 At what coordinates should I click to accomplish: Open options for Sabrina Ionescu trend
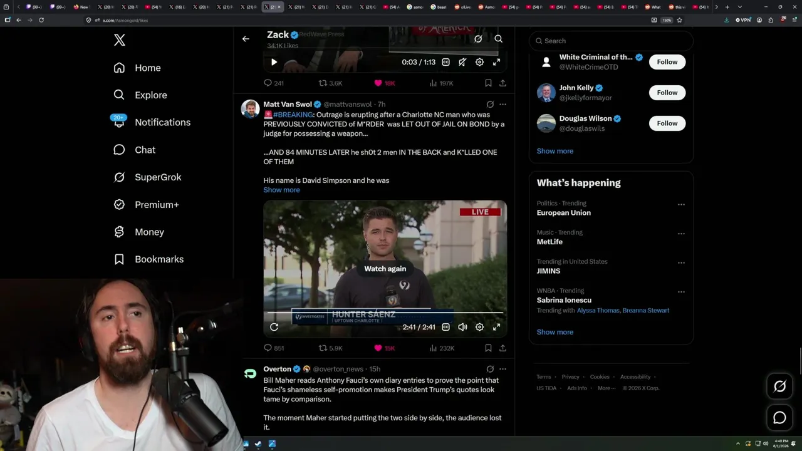coord(681,292)
